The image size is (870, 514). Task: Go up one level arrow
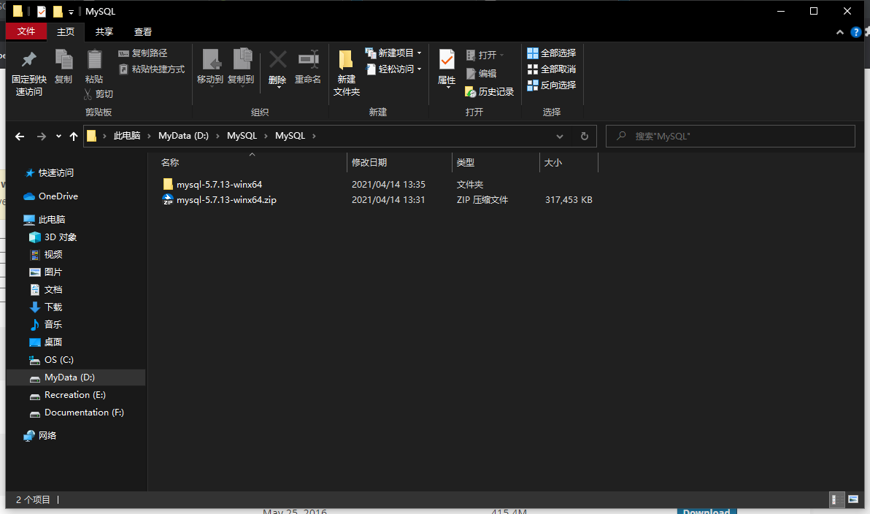point(73,136)
